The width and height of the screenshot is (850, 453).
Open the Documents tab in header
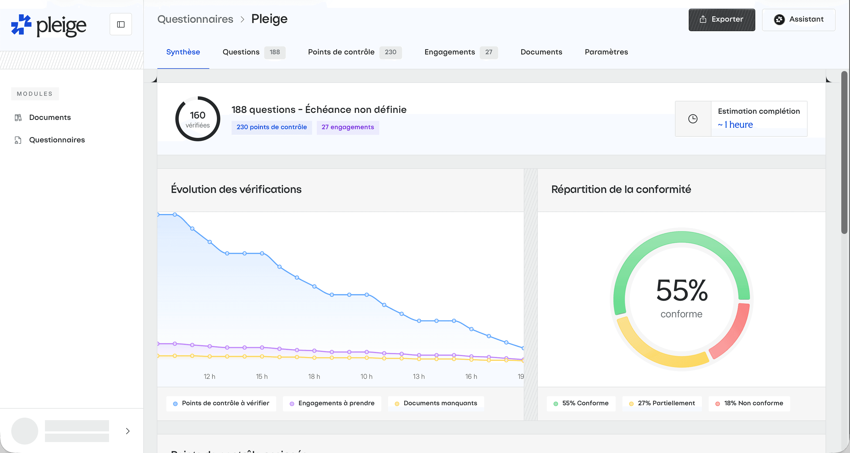coord(541,52)
